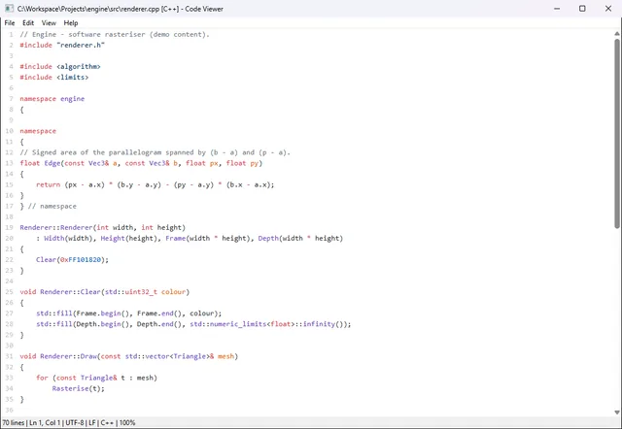Click the 'std::fill(Frame.begin()' line
Screen dimensions: 622x429
pos(129,313)
